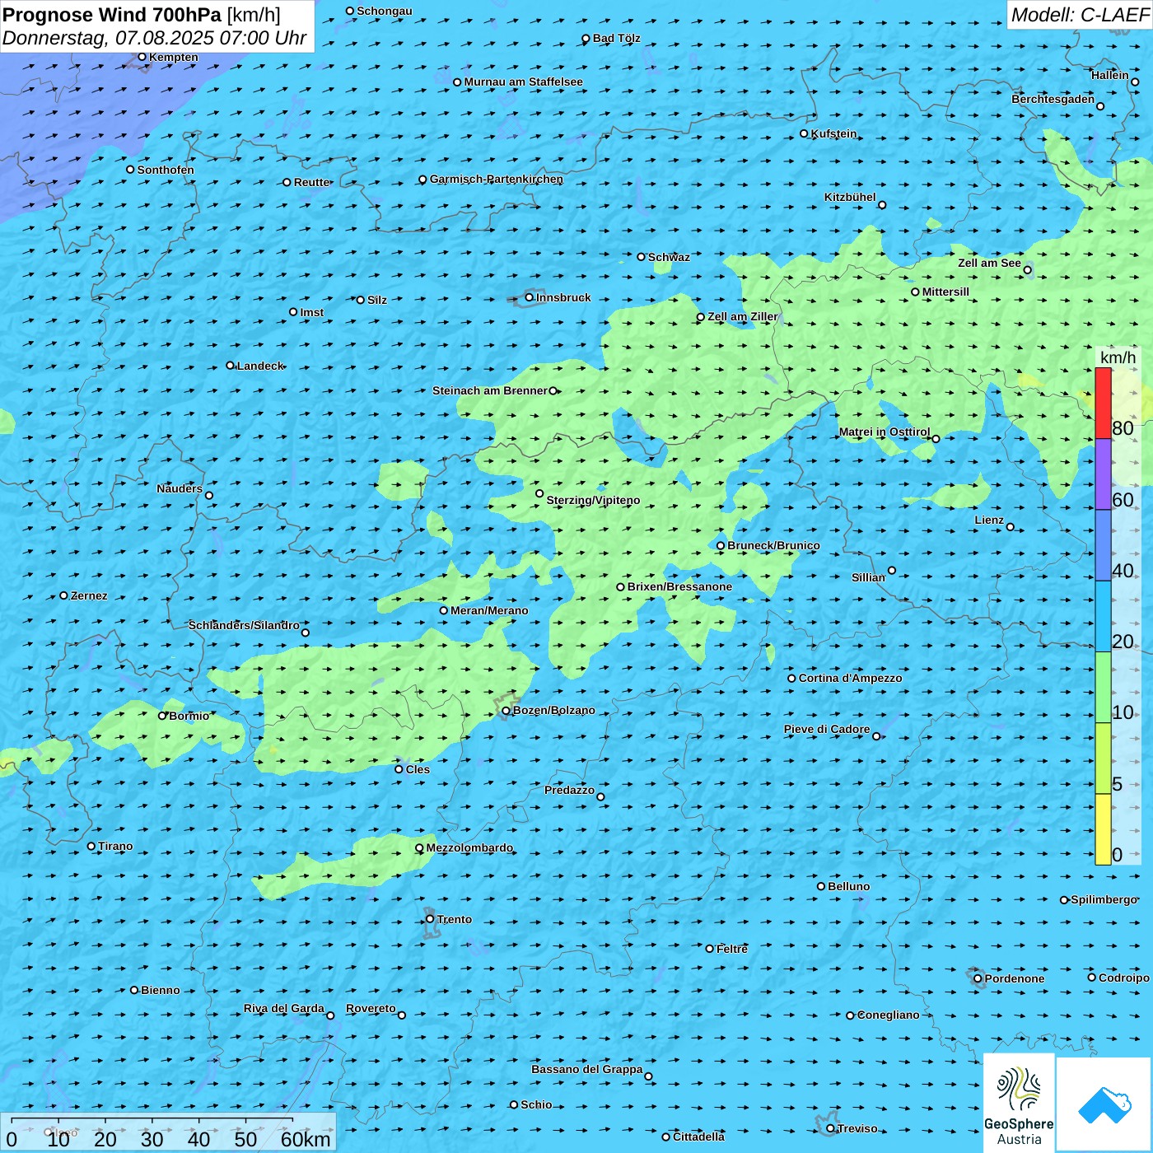The image size is (1153, 1153).
Task: Click the green 10 km/h legend segment
Action: 1103,687
